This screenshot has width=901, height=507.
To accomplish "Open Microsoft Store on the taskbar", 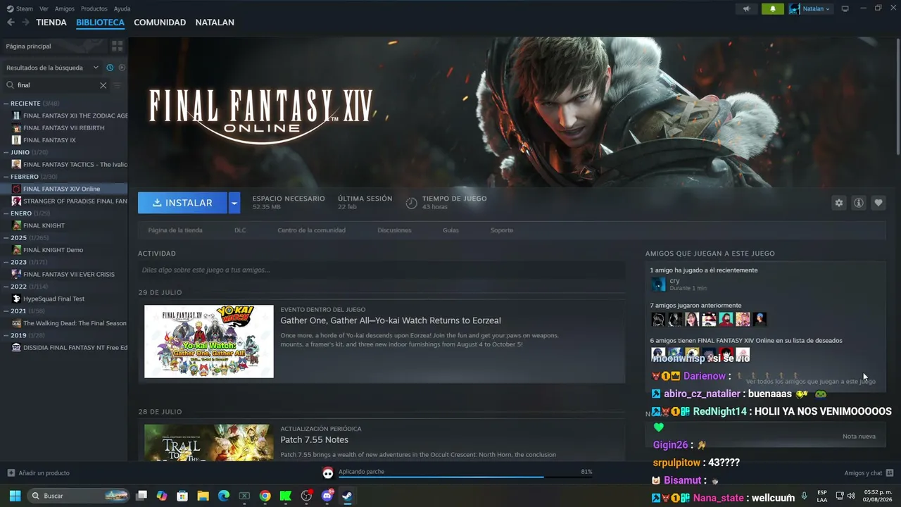I will click(182, 496).
